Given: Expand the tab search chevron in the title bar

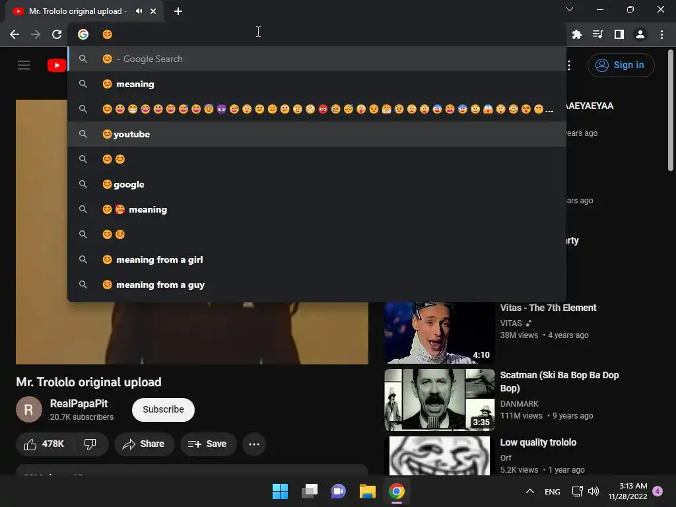Looking at the screenshot, I should (x=570, y=9).
